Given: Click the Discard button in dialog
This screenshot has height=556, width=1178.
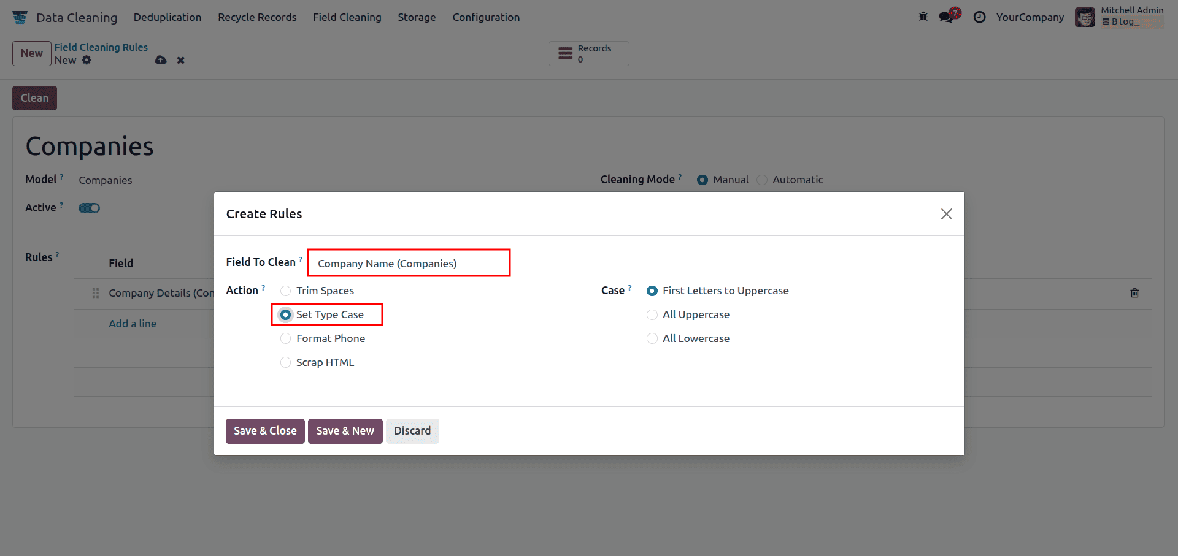Looking at the screenshot, I should 412,431.
